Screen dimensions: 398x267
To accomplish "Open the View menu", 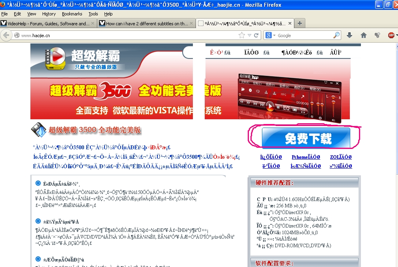I will [x=32, y=14].
